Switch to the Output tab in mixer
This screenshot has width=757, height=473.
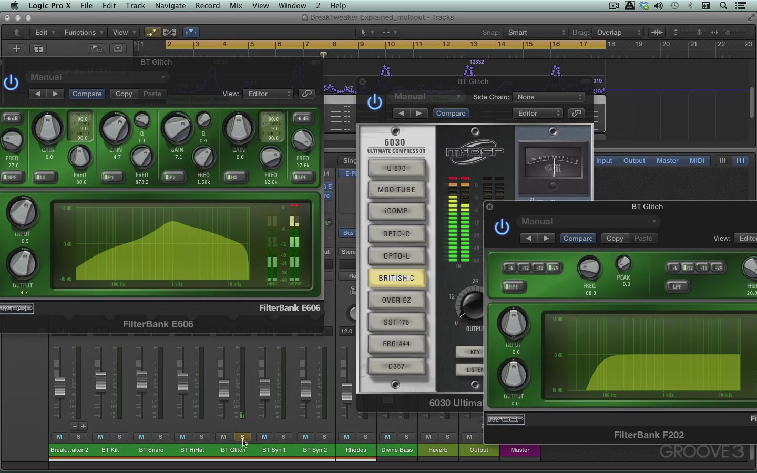[634, 160]
